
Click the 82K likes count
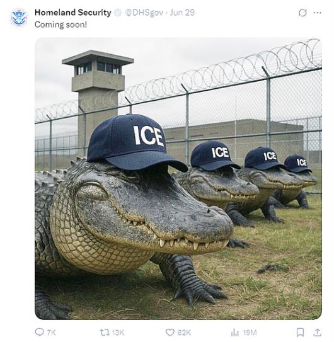pyautogui.click(x=184, y=333)
